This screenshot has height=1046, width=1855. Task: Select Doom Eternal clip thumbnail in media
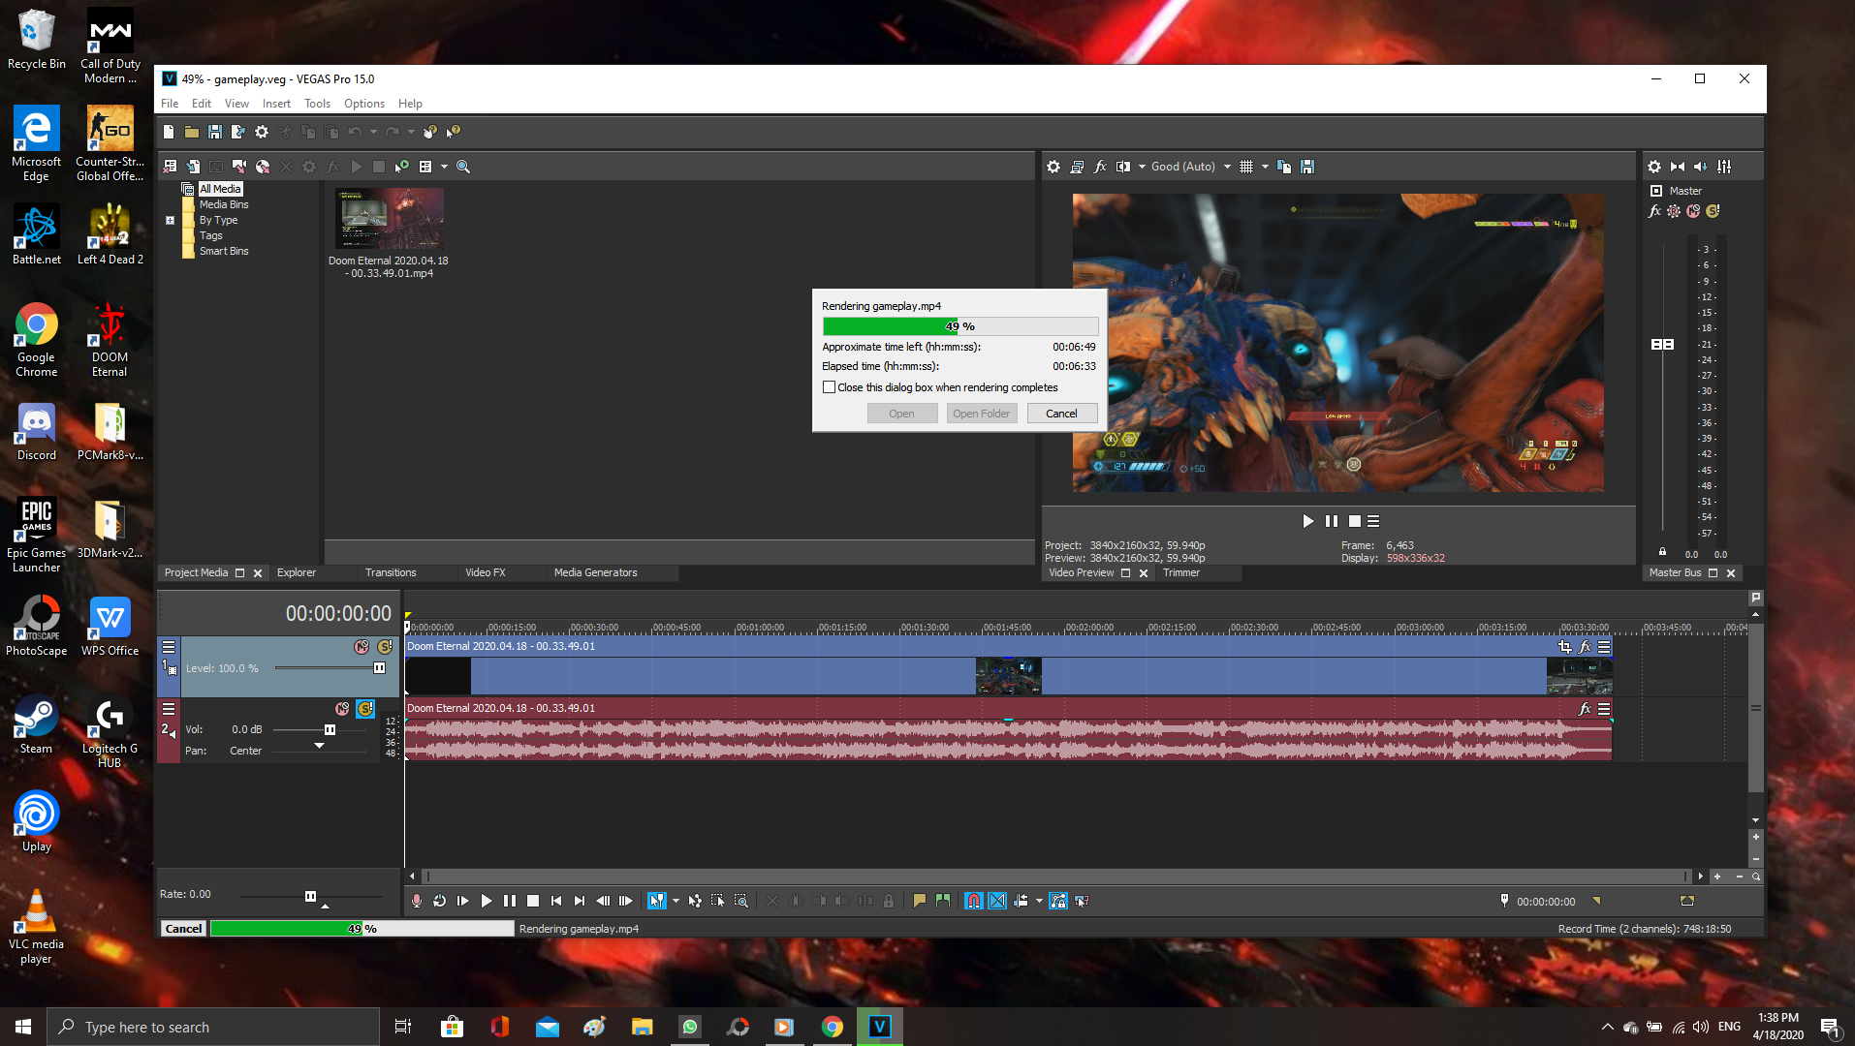click(390, 219)
